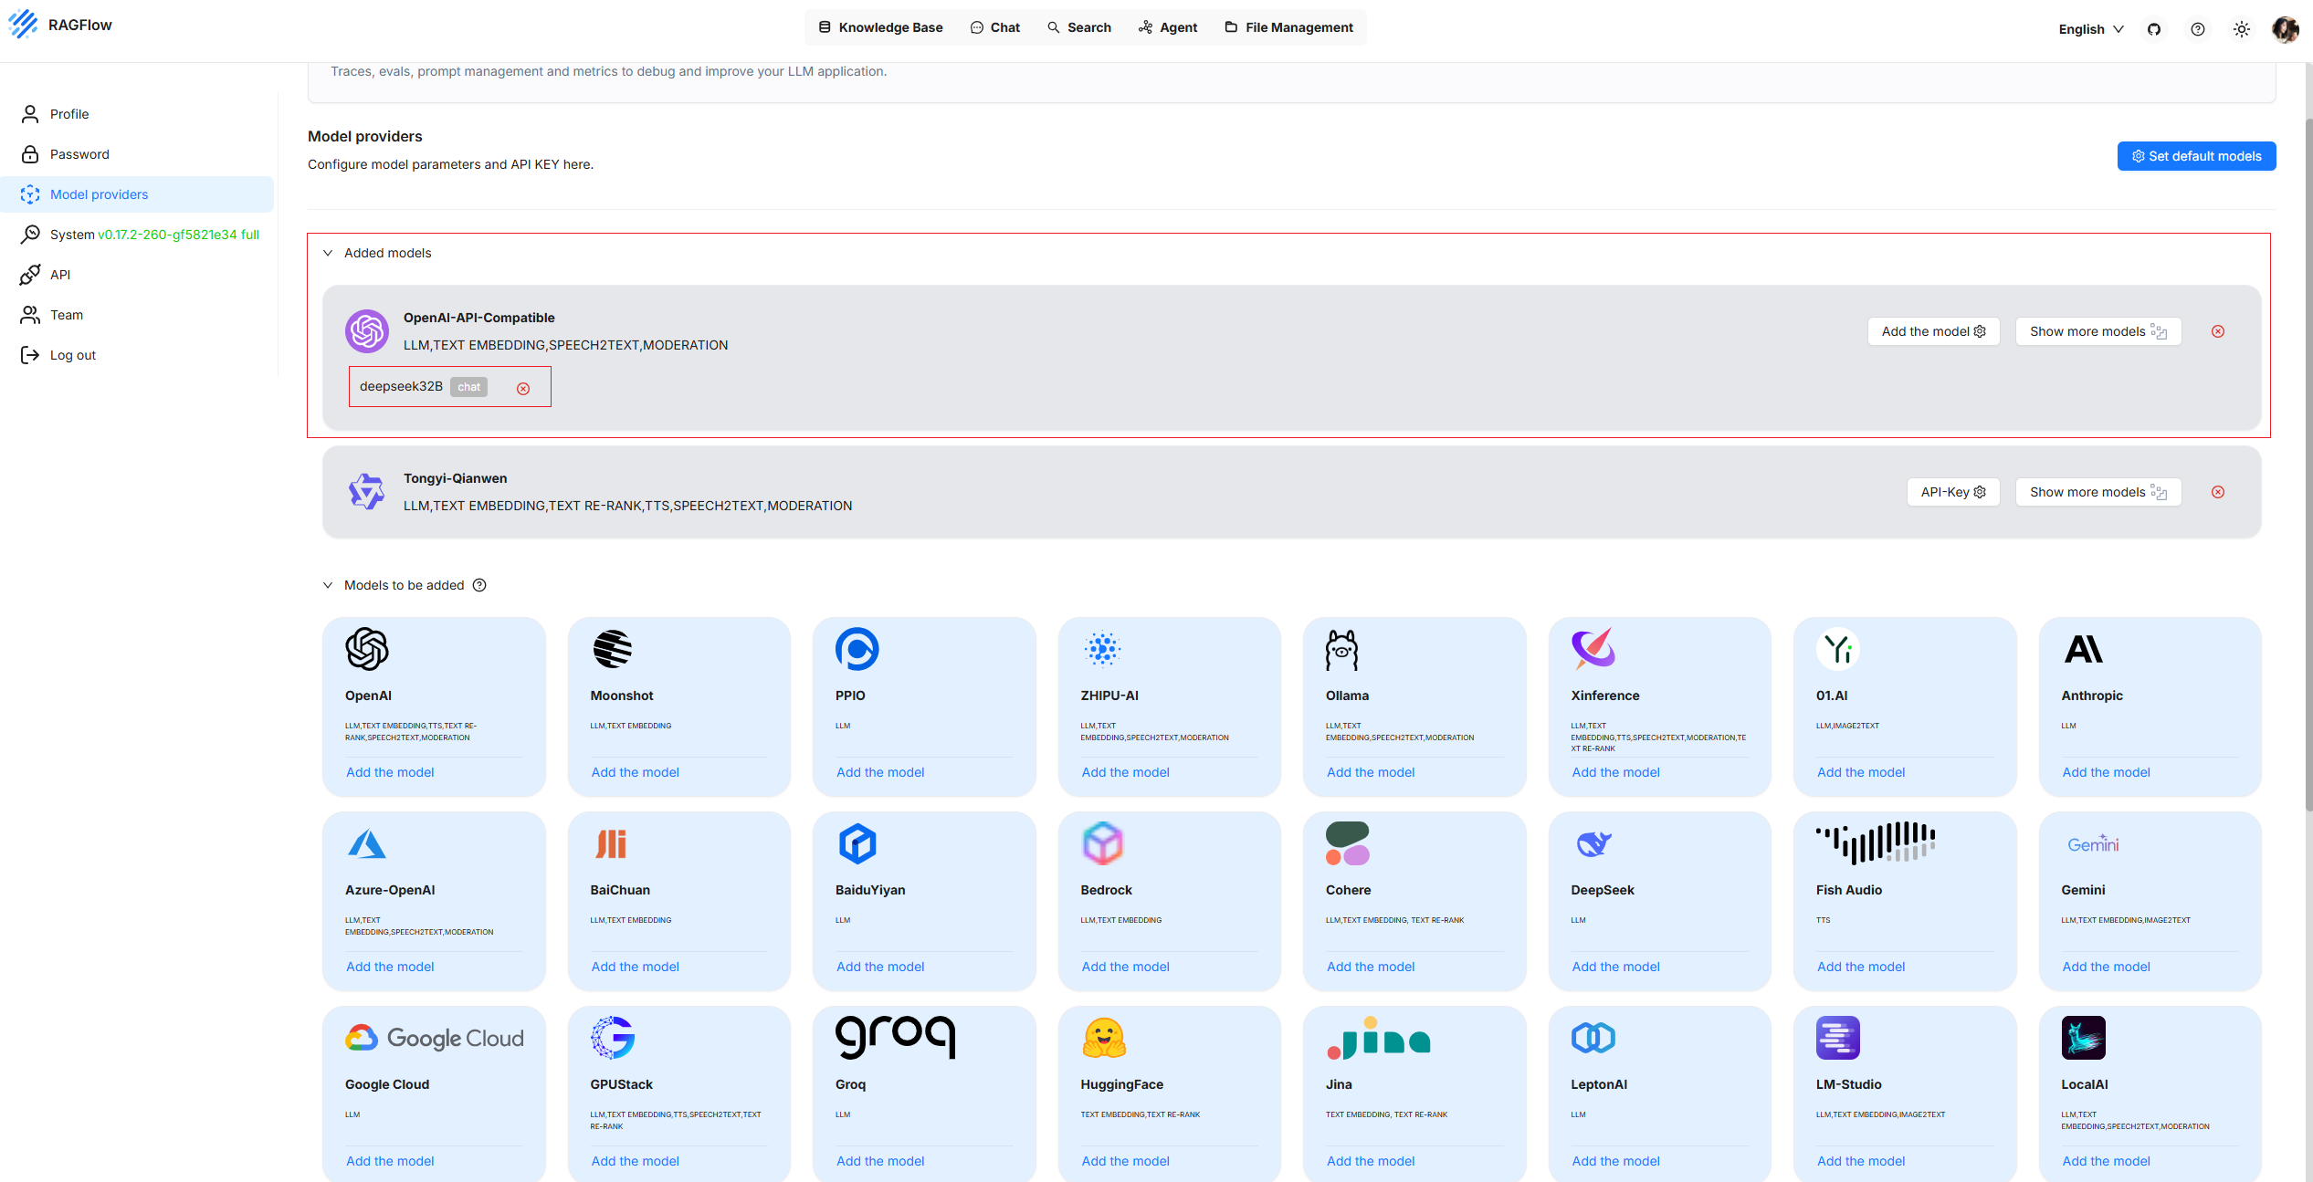Open the user avatar in top bar
This screenshot has width=2313, height=1182.
click(2286, 29)
